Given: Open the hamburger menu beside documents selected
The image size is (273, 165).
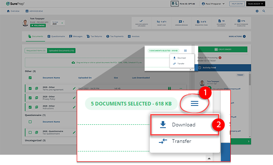Looking at the screenshot, I should (194, 103).
